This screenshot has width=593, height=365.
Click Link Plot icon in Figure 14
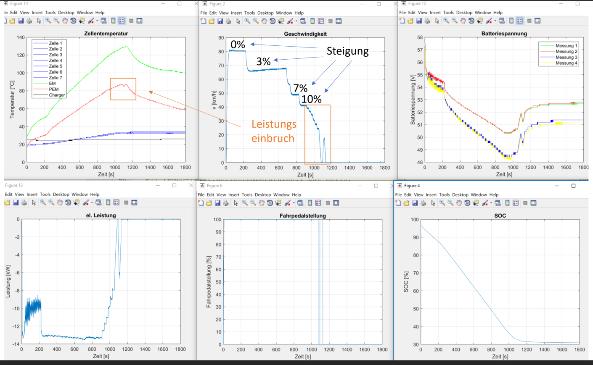[x=103, y=21]
